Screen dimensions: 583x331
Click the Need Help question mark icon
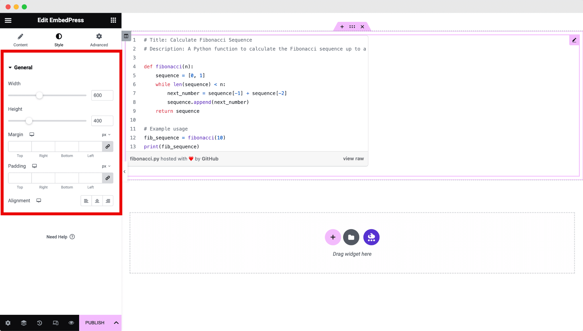72,237
